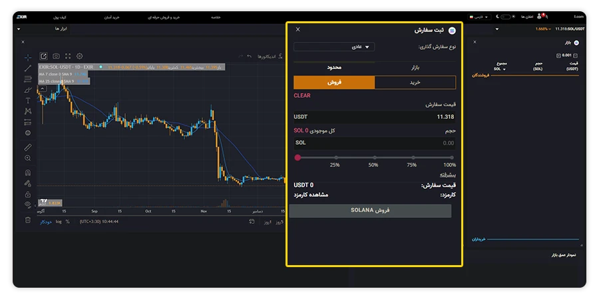Click View Fee (مشاهده کارمزد) link
The width and height of the screenshot is (599, 299).
[311, 195]
